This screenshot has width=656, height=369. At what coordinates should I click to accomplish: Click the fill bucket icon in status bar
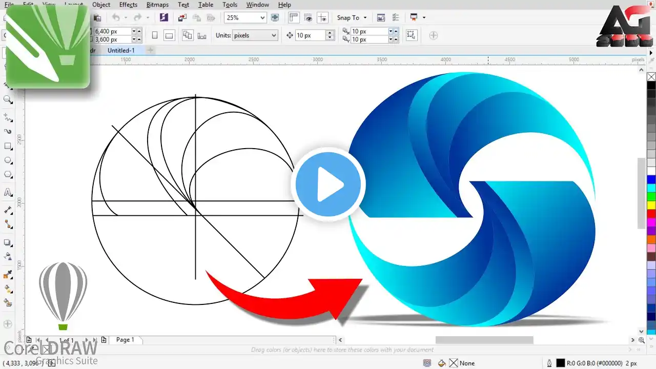tap(442, 363)
